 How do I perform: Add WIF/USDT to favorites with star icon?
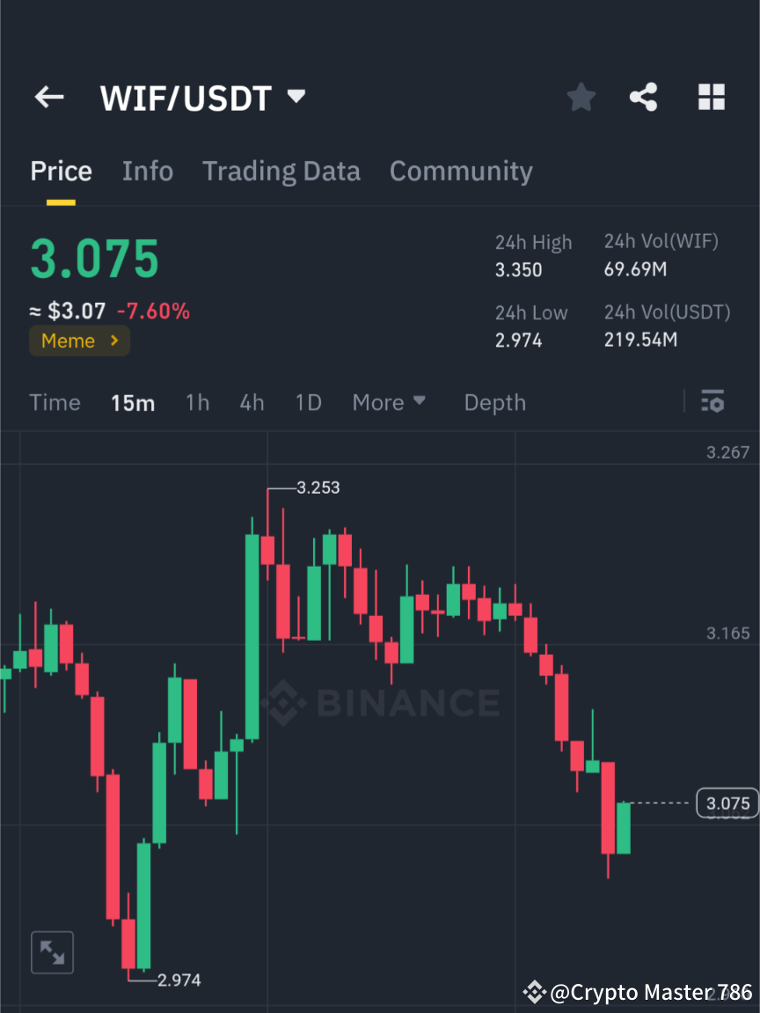pyautogui.click(x=581, y=97)
